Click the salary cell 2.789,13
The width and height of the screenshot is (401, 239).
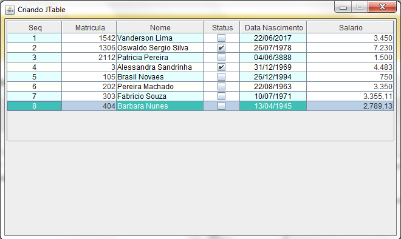[350, 106]
